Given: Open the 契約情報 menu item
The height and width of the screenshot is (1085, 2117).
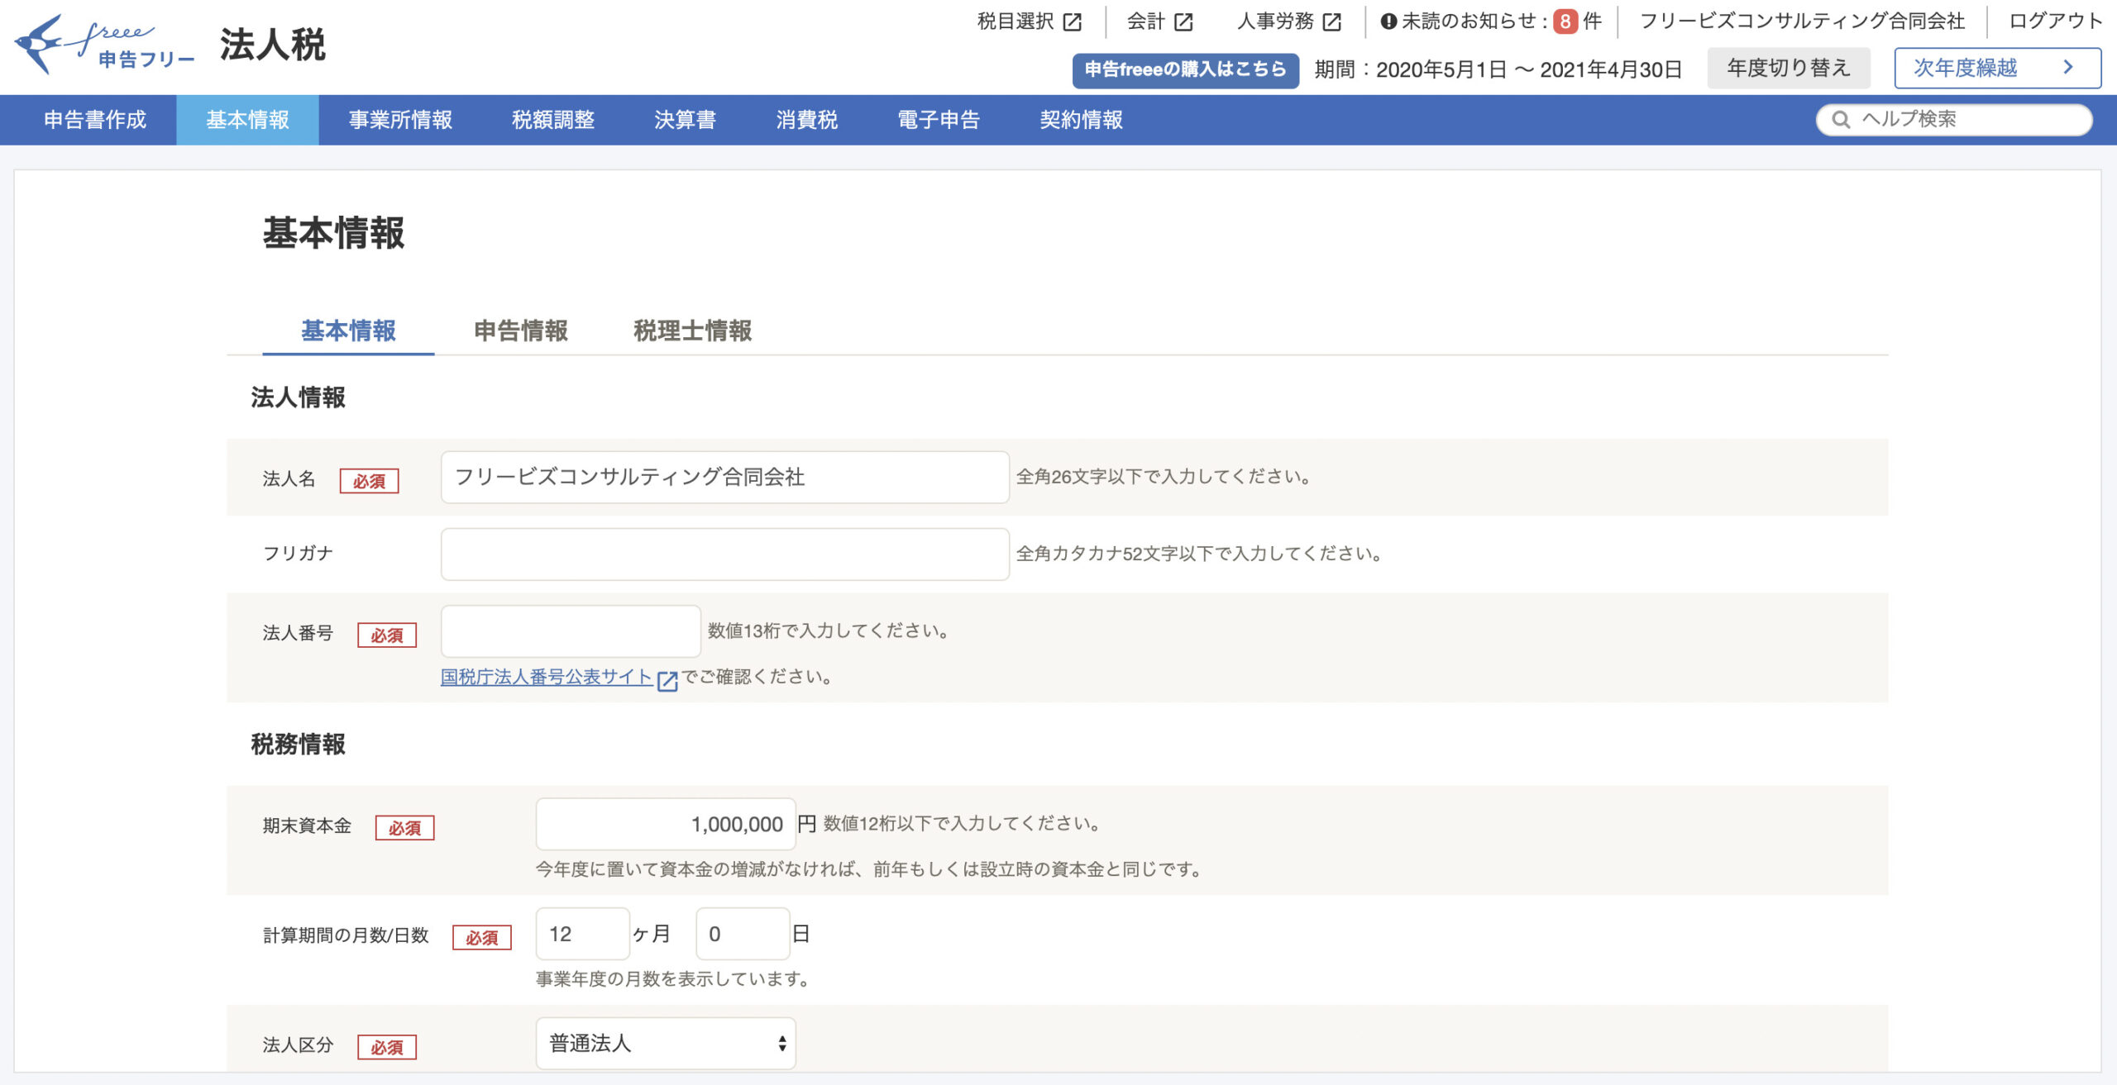Looking at the screenshot, I should pyautogui.click(x=1081, y=120).
